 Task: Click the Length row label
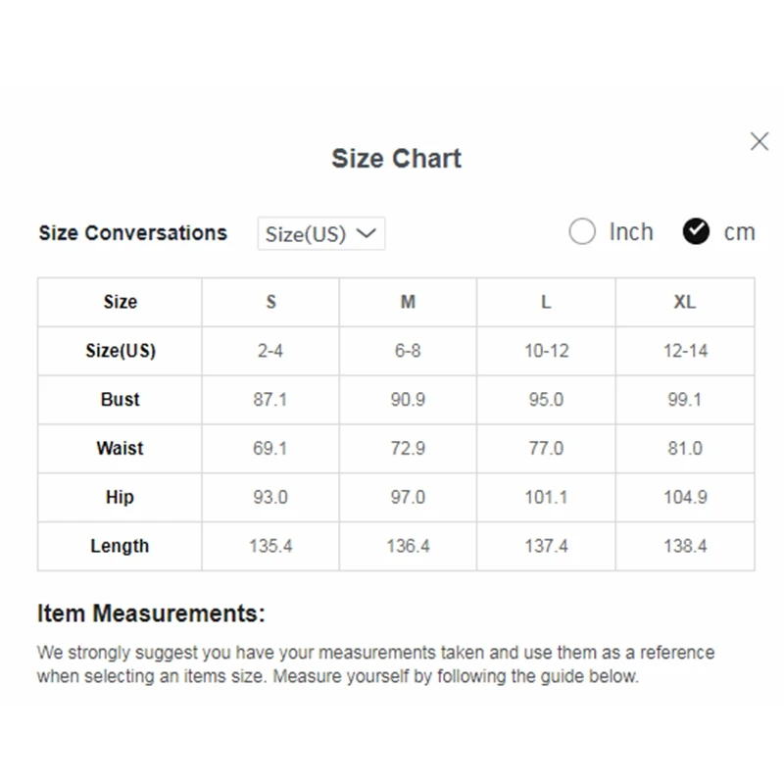[x=120, y=547]
